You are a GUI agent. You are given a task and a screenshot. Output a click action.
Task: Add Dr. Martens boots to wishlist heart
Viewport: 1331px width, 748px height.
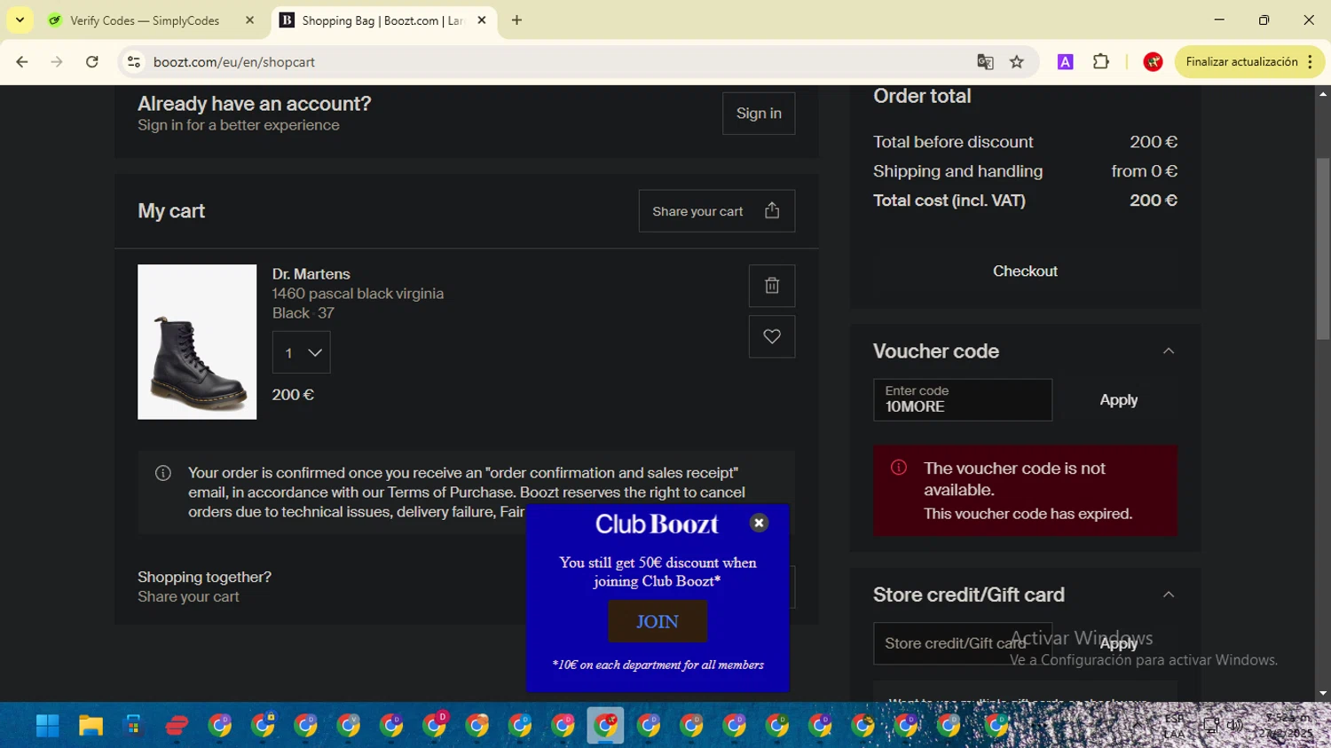[x=772, y=336]
